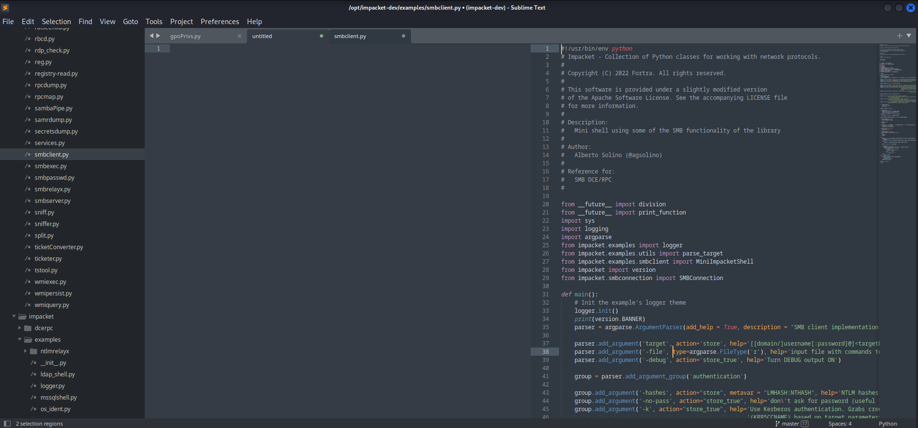Go to next tab with right arrow
918x428 pixels.
click(158, 36)
